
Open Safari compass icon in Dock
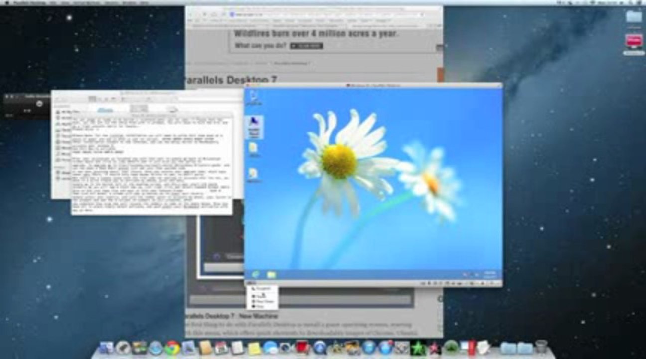[156, 348]
